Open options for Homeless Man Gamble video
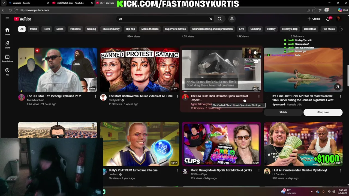The width and height of the screenshot is (349, 196). [x=341, y=171]
